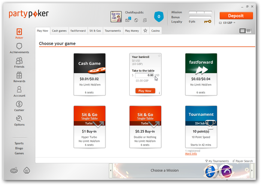Click the blue shield badge showing 0
The height and width of the screenshot is (185, 261).
[159, 16]
